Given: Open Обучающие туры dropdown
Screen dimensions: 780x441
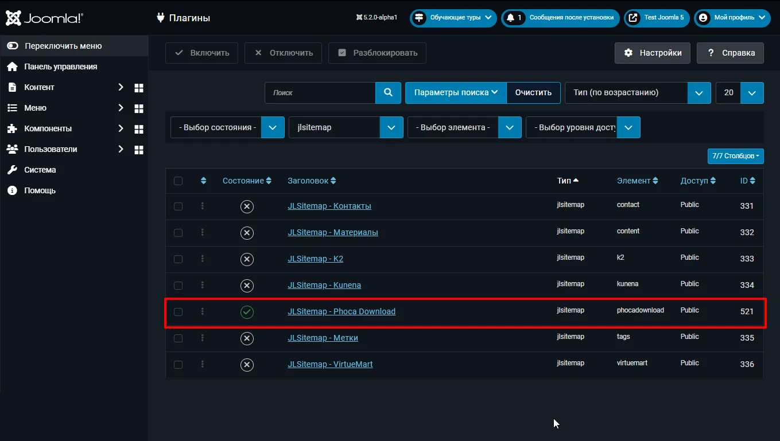Looking at the screenshot, I should 453,18.
